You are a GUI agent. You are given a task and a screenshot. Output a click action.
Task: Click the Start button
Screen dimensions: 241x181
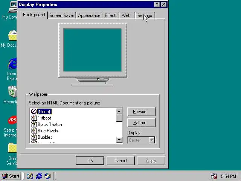coord(11,176)
